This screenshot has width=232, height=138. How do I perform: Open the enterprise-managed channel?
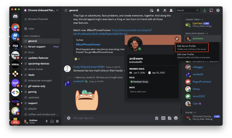click(x=41, y=80)
